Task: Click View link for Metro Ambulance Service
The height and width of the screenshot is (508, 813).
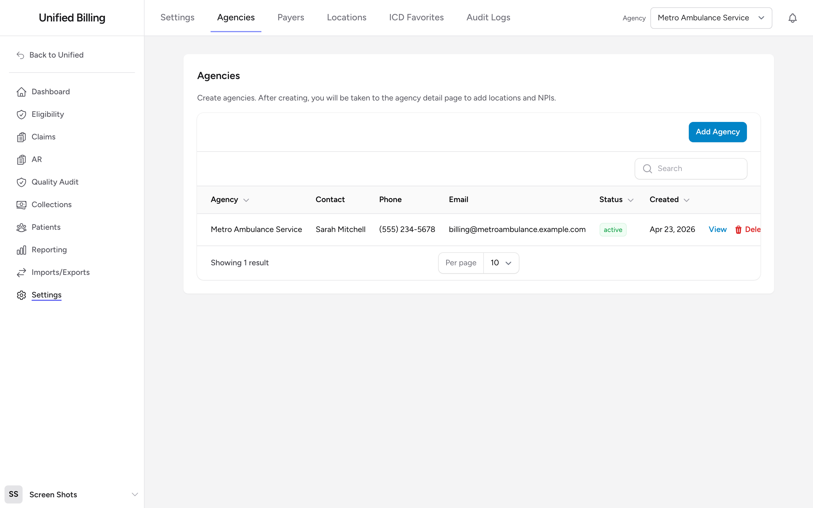Action: coord(718,229)
